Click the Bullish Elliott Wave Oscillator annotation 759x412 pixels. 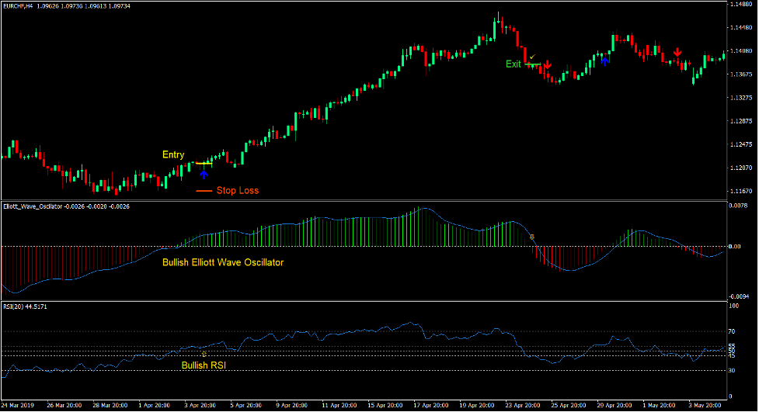click(x=223, y=263)
